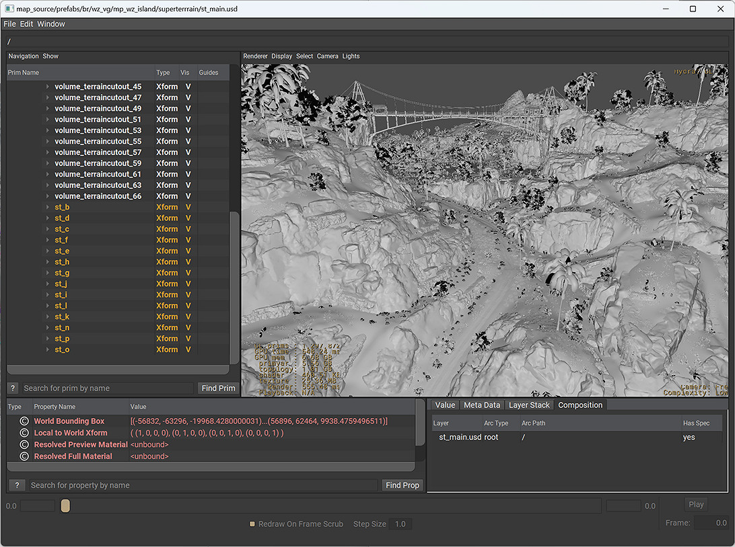Click the World Bounding Box computed-property icon

(x=24, y=421)
